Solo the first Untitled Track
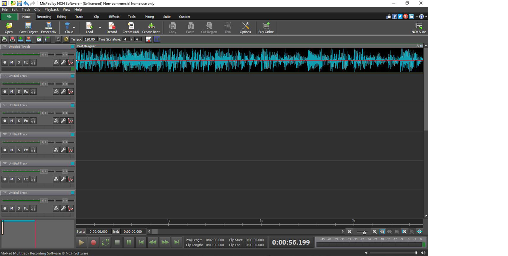Image resolution: width=508 pixels, height=256 pixels. coord(19,62)
